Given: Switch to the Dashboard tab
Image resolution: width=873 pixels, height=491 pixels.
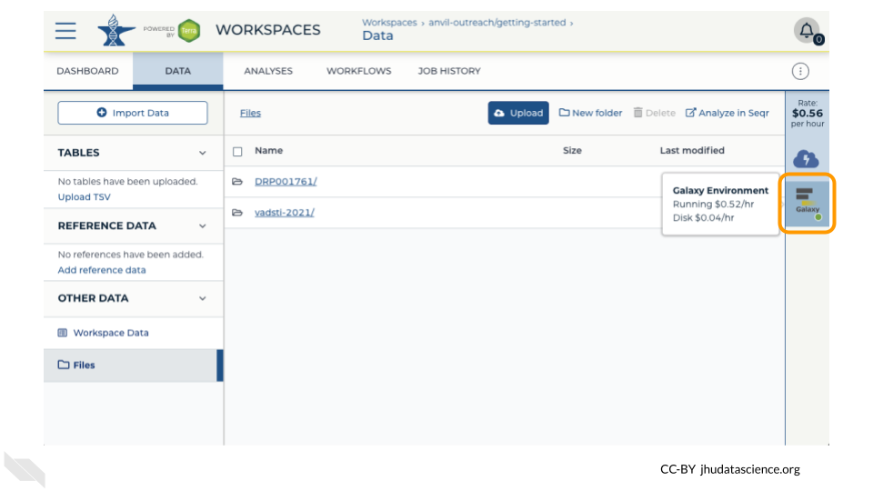Looking at the screenshot, I should pos(87,71).
